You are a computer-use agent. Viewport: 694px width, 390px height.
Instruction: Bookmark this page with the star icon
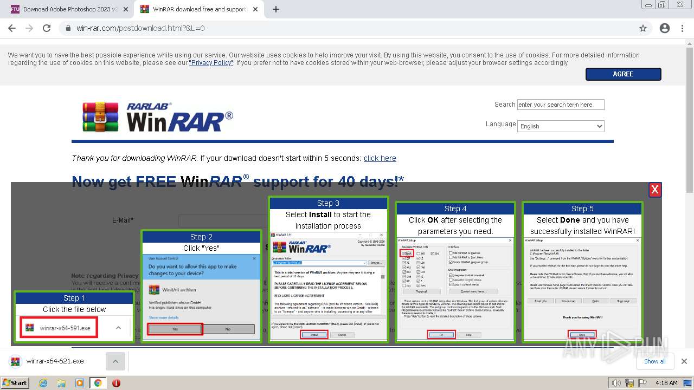643,28
